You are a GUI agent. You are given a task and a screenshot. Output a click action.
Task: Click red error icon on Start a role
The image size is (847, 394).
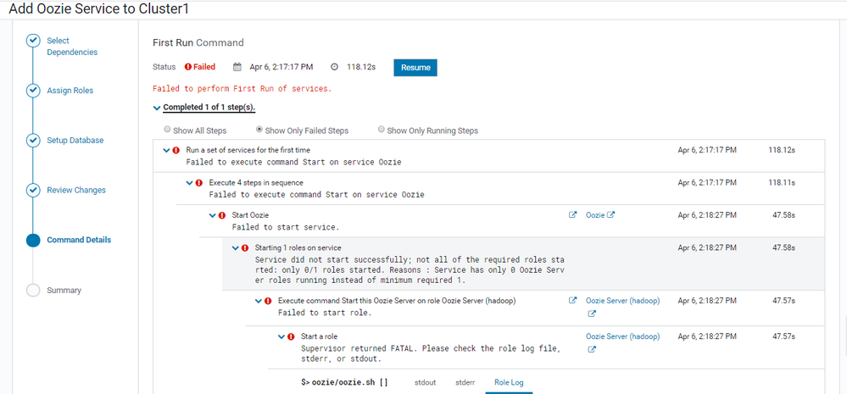click(291, 336)
